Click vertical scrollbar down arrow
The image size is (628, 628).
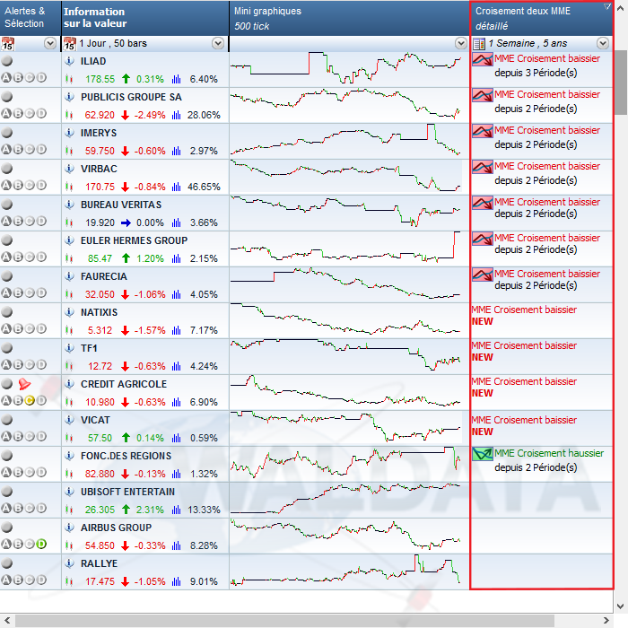pyautogui.click(x=621, y=606)
